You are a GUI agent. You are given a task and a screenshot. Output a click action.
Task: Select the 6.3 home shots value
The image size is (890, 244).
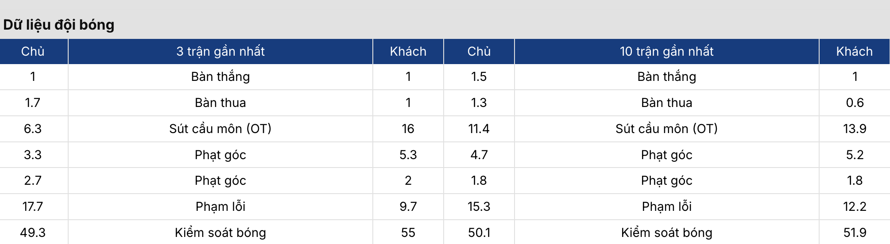tap(33, 129)
